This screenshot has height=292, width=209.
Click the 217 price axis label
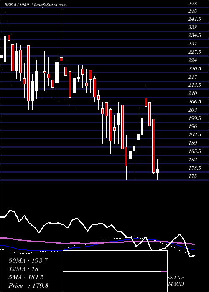192,77
